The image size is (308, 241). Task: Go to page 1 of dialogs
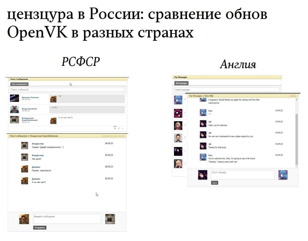pos(115,128)
